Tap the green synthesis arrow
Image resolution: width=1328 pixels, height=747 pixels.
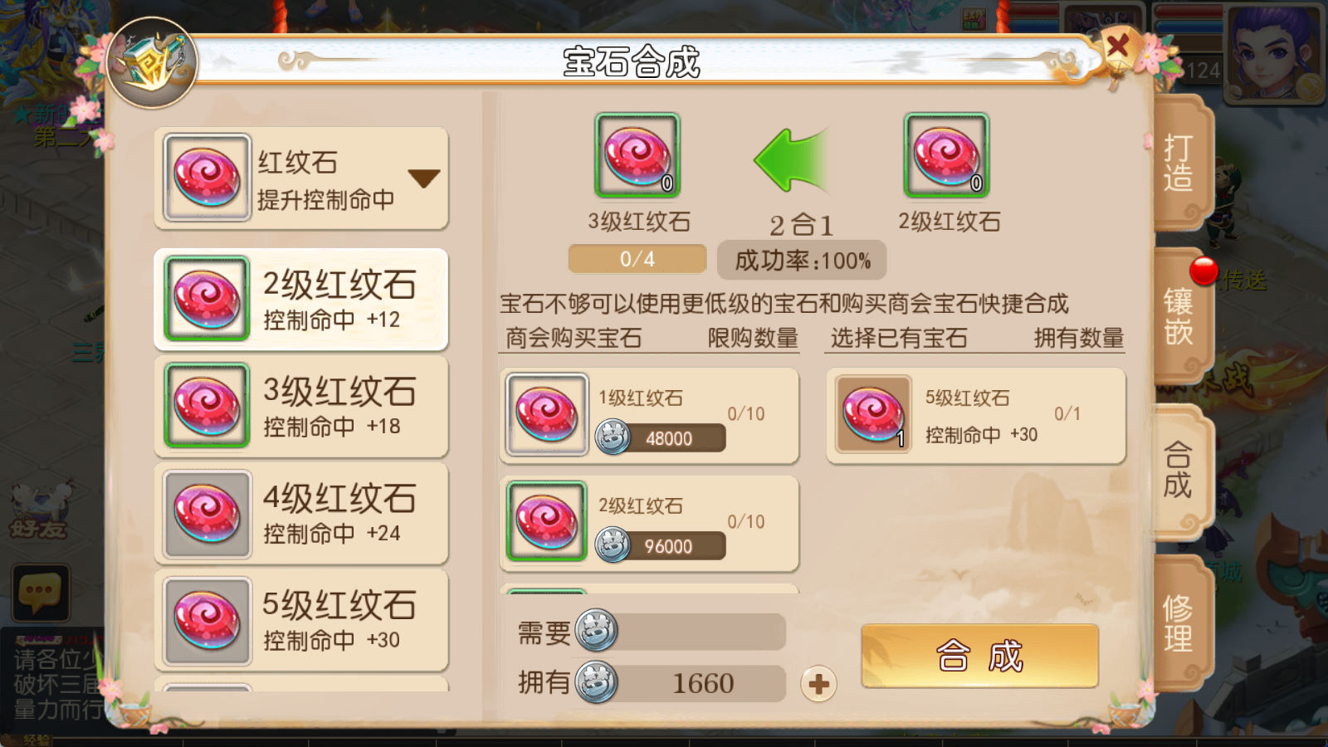(793, 159)
